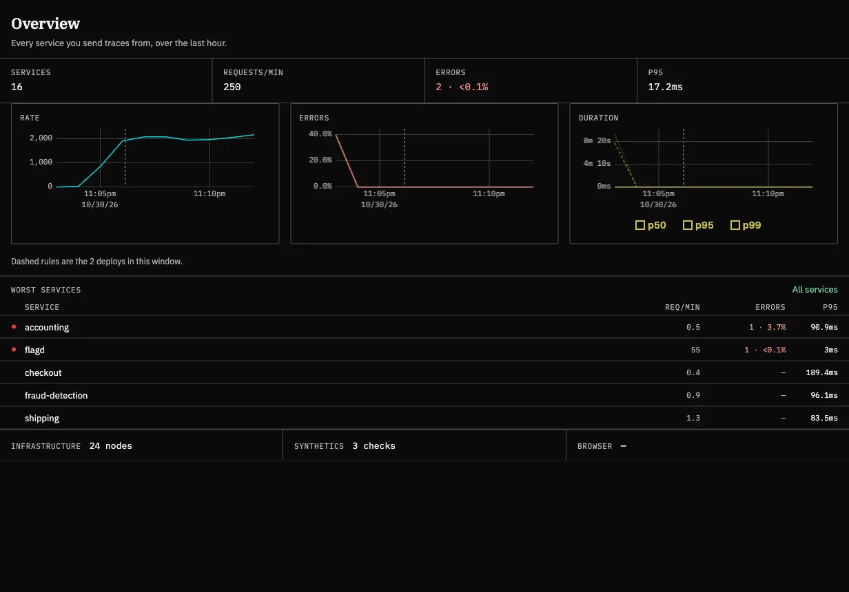Click the SERVICE column header
Image resolution: width=849 pixels, height=592 pixels.
[x=42, y=307]
